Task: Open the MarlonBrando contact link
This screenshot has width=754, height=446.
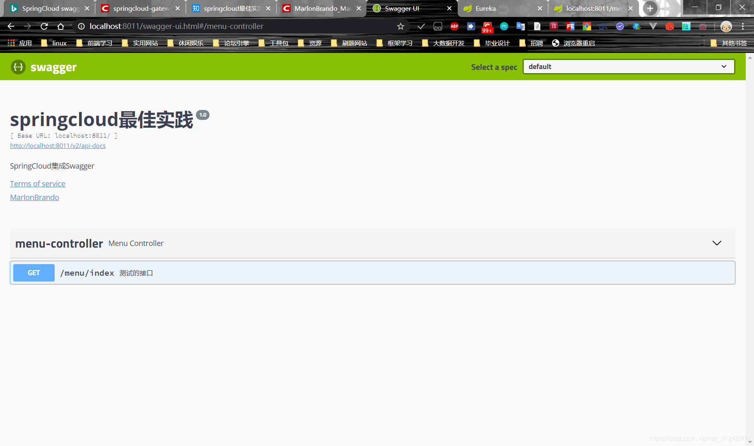Action: (x=34, y=197)
